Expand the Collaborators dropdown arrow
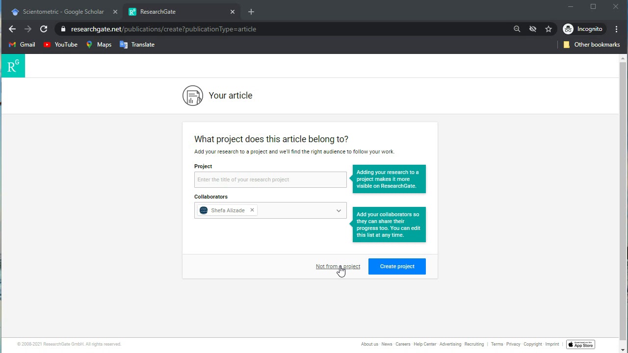Viewport: 628px width, 353px height. (x=339, y=210)
